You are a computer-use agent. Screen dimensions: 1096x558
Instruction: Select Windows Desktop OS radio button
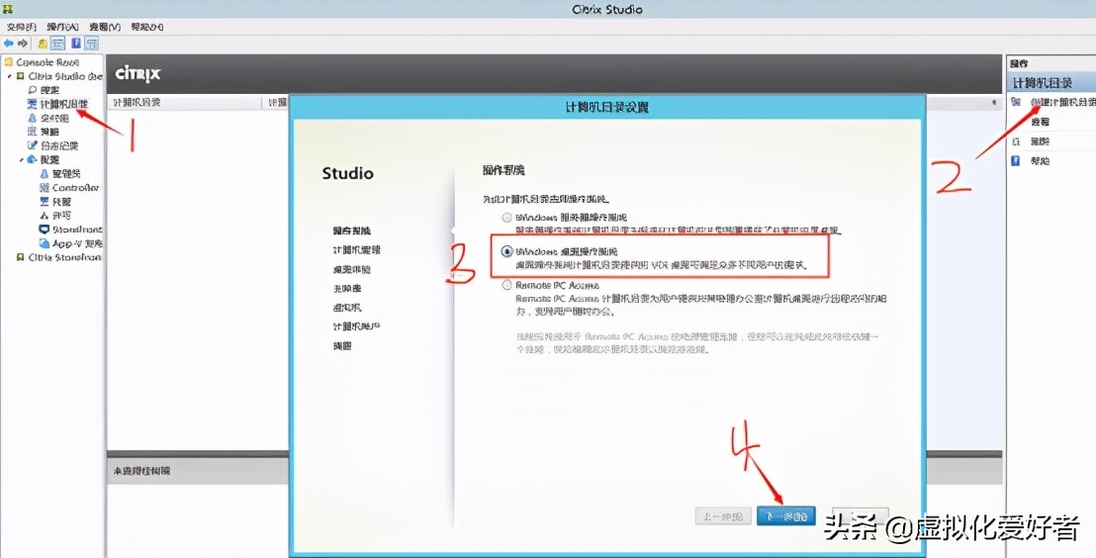[506, 251]
